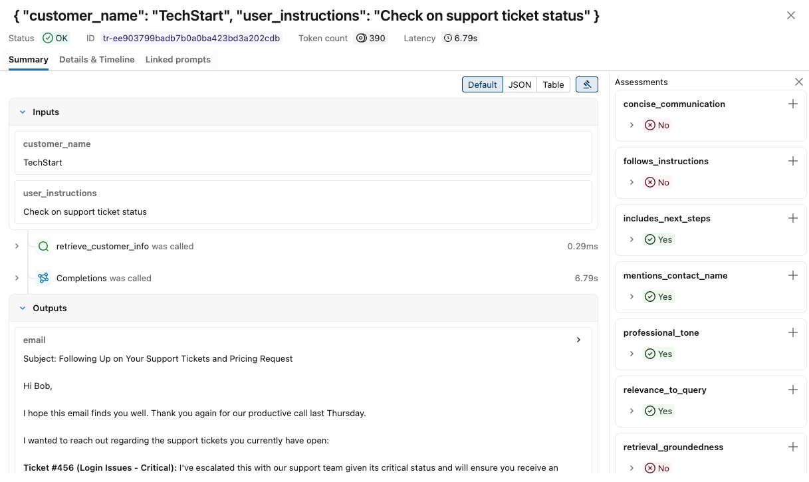Toggle the assessments panel gavel icon button
The height and width of the screenshot is (482, 809).
(587, 84)
